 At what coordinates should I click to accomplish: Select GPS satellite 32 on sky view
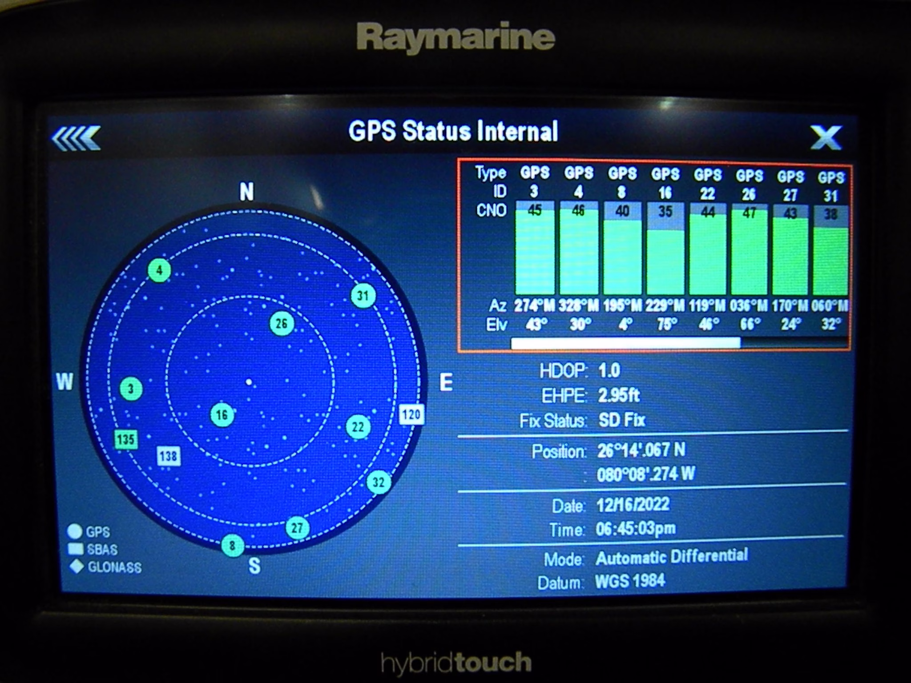[x=379, y=482]
